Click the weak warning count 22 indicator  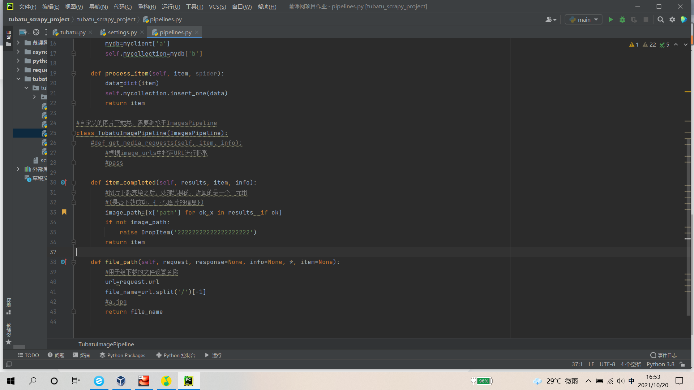649,44
